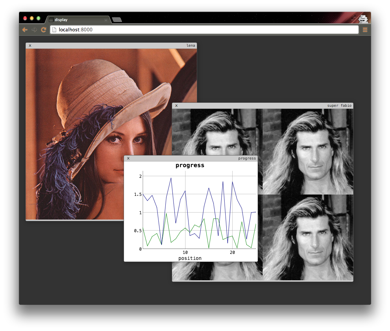Click the incognito spy icon
The image size is (390, 331).
pyautogui.click(x=363, y=19)
